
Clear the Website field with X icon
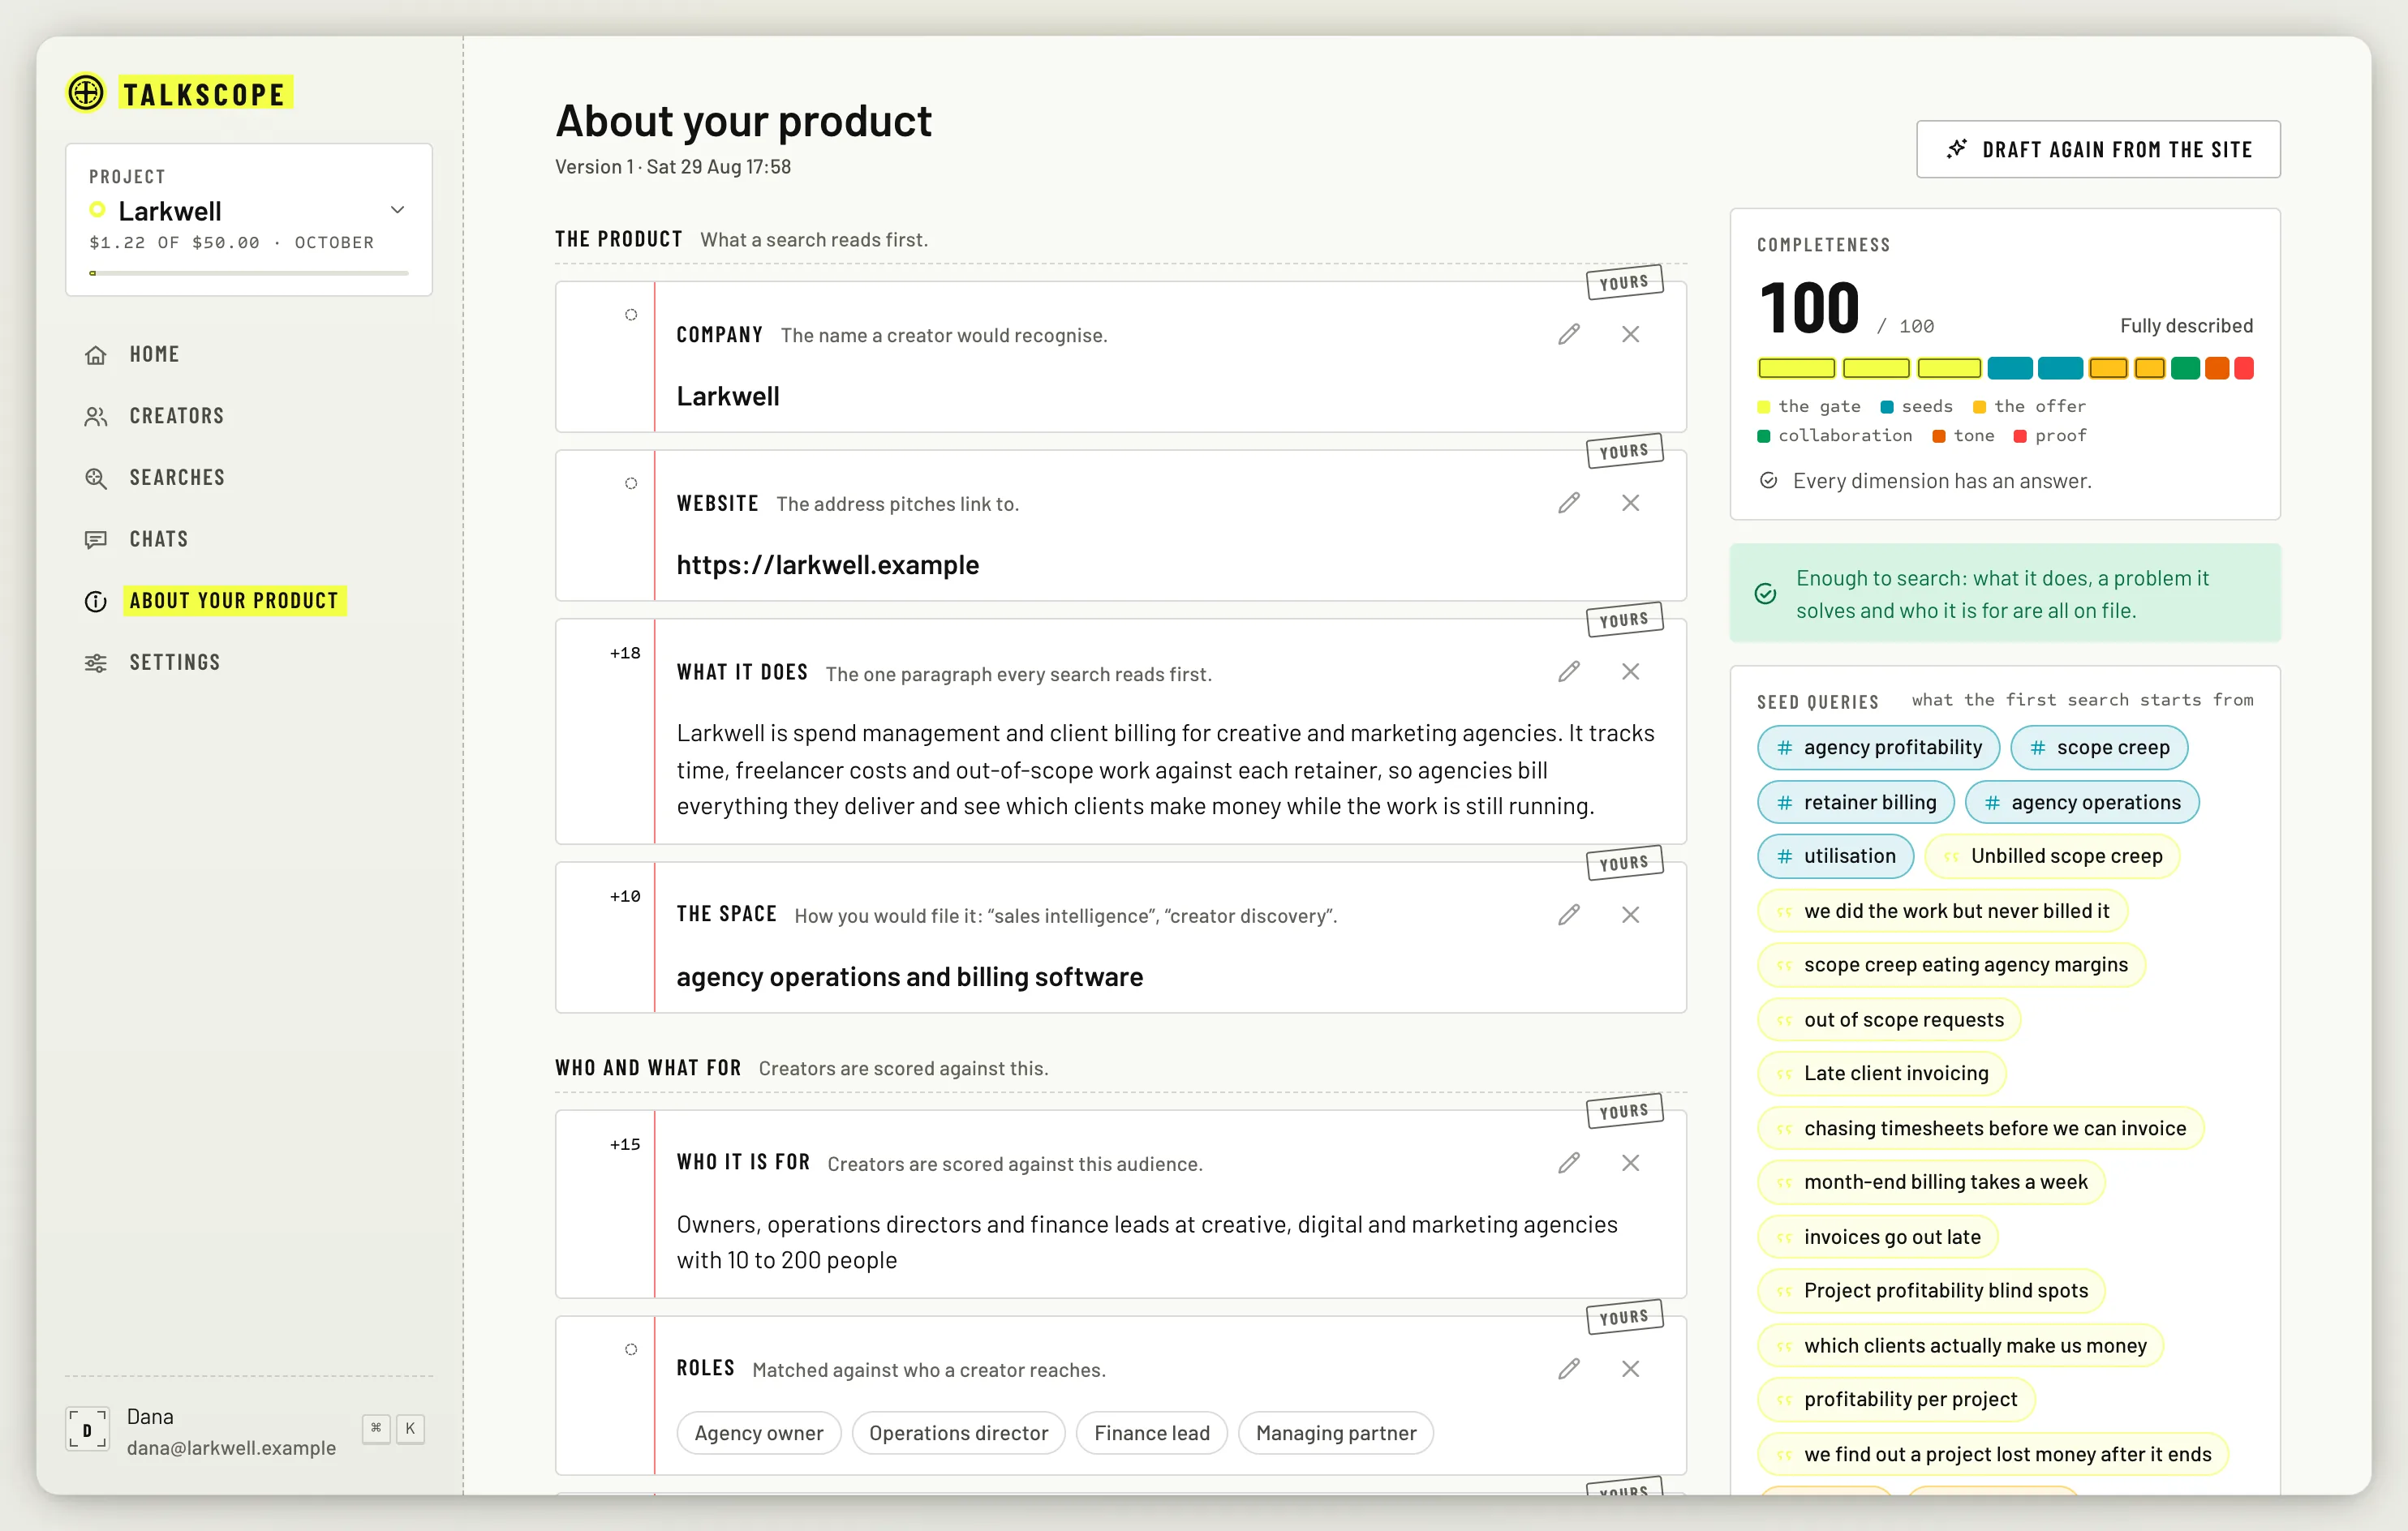[1631, 503]
